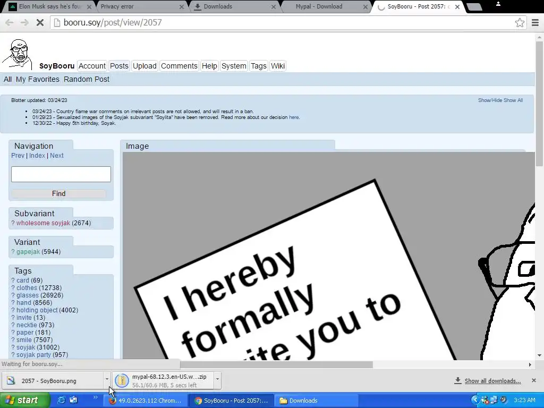
Task: Click the browser back arrow
Action: 10,22
